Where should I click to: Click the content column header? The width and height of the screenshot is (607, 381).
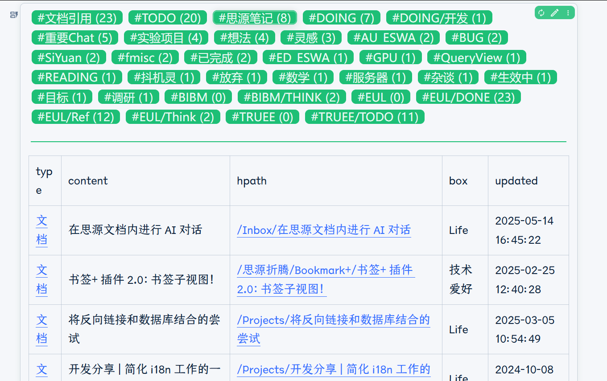tap(88, 181)
